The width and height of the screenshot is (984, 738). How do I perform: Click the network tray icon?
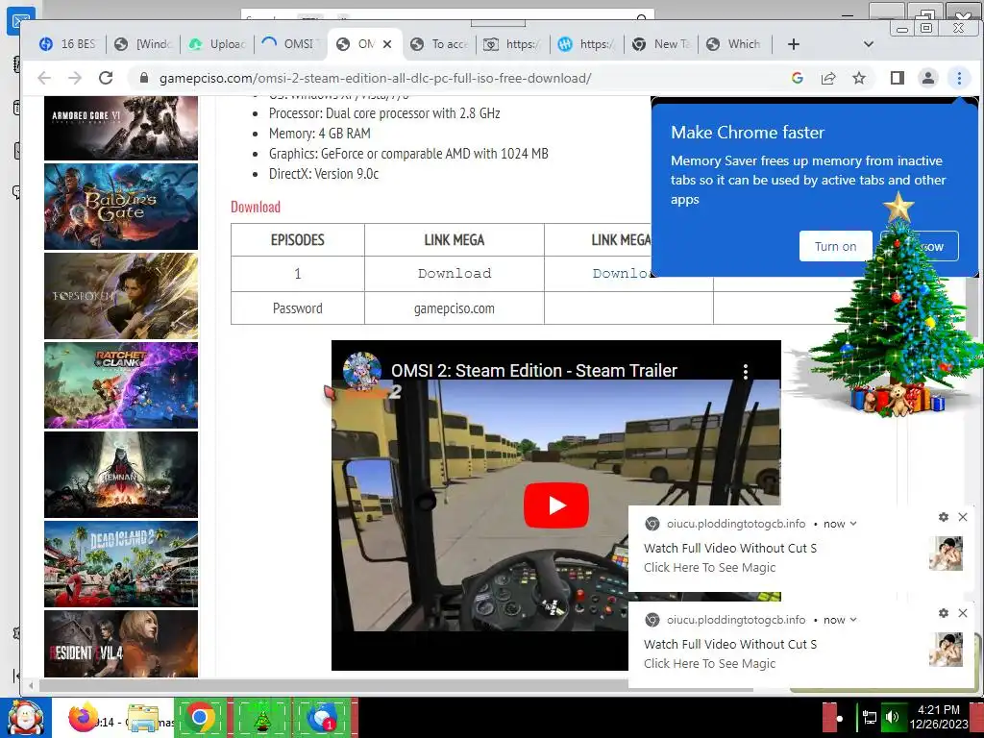[x=869, y=717]
